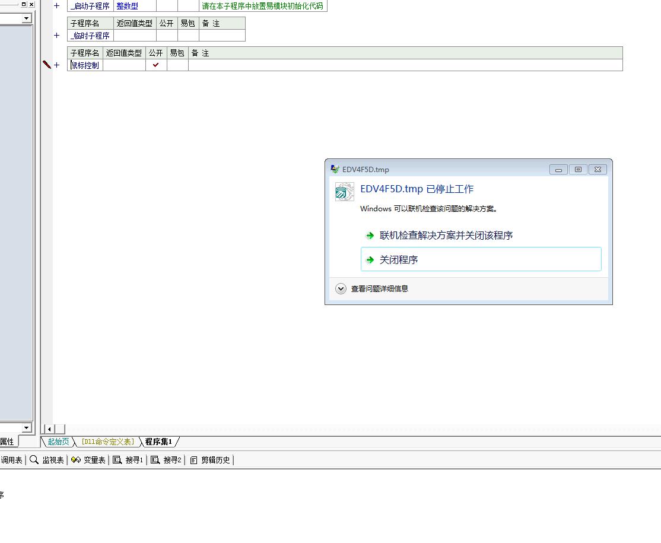
Task: Switch to the 起始页 tab
Action: (x=58, y=442)
